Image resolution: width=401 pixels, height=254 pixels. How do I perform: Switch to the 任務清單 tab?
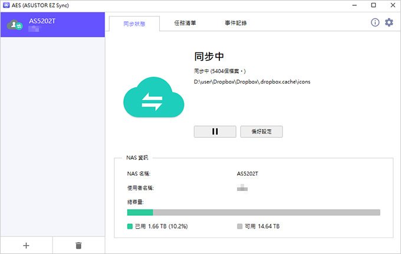point(185,23)
